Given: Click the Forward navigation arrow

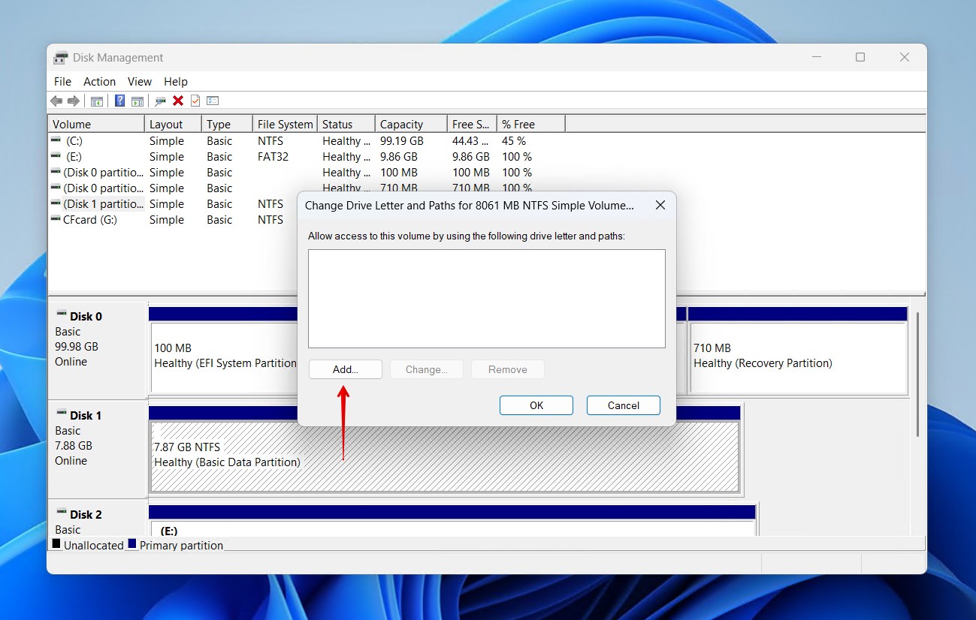Looking at the screenshot, I should [x=74, y=101].
